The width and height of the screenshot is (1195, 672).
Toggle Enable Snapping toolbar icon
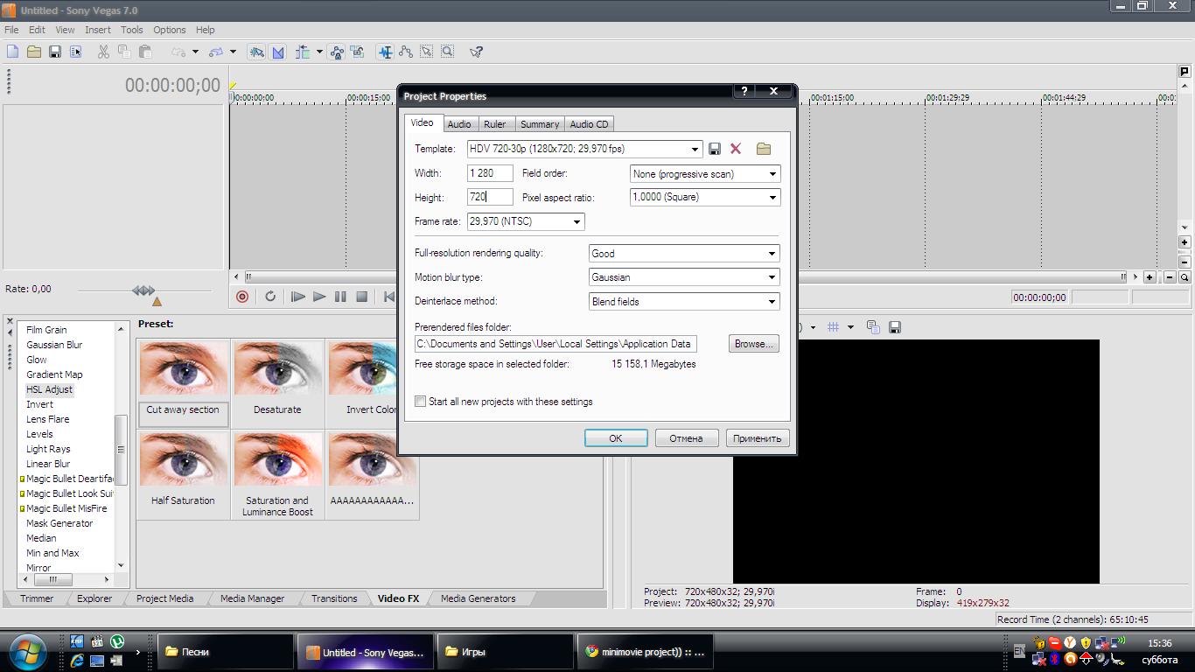pos(256,52)
